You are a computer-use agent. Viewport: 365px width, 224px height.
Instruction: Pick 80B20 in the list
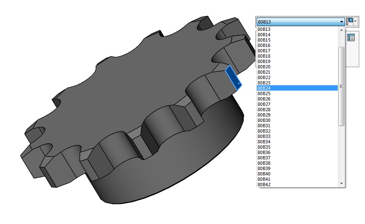[297, 67]
